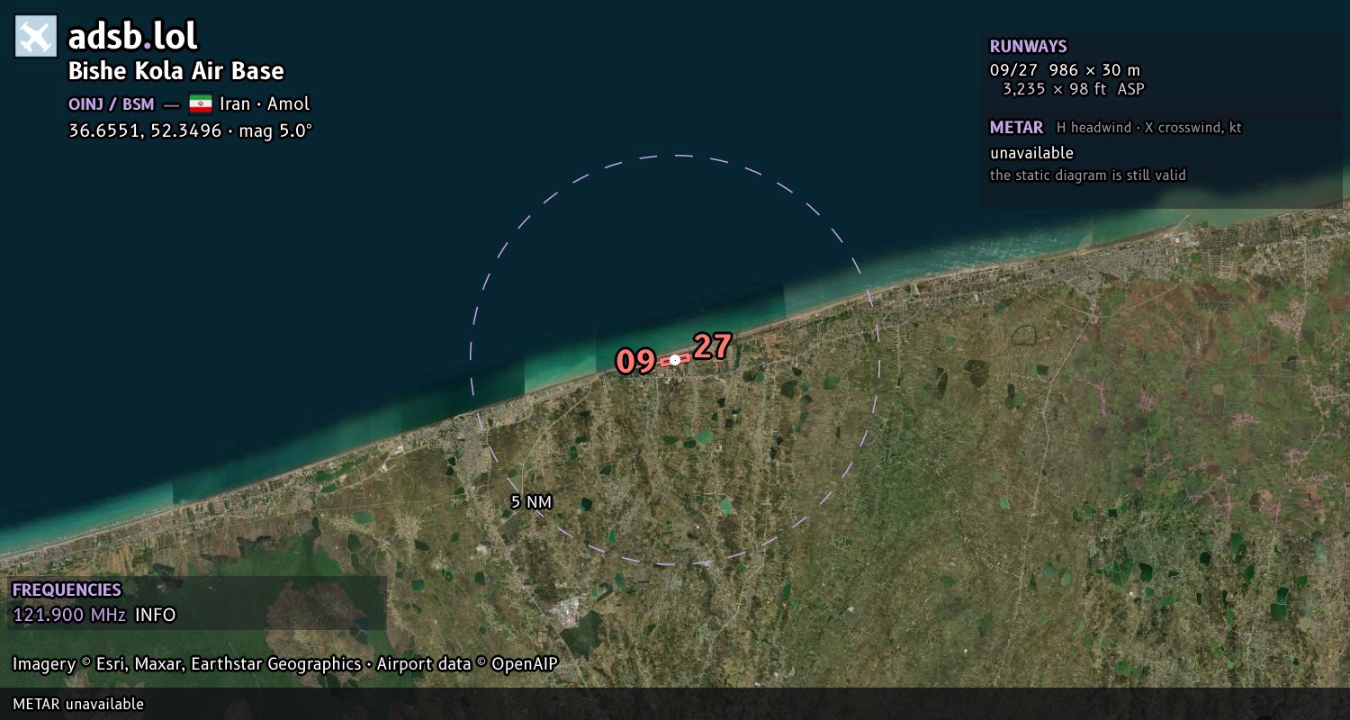Open the adsb.lol site title
The height and width of the screenshot is (720, 1350).
(133, 36)
